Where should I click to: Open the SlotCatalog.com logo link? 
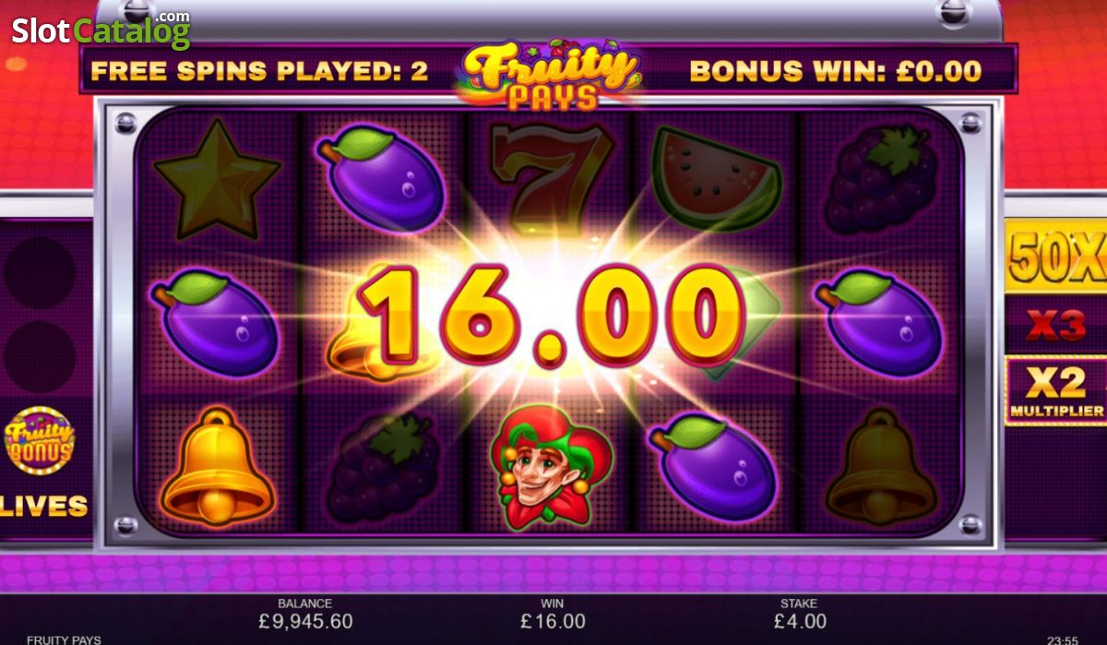[x=101, y=29]
